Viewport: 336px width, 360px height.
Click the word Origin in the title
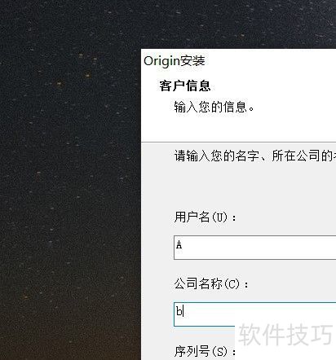coord(162,61)
